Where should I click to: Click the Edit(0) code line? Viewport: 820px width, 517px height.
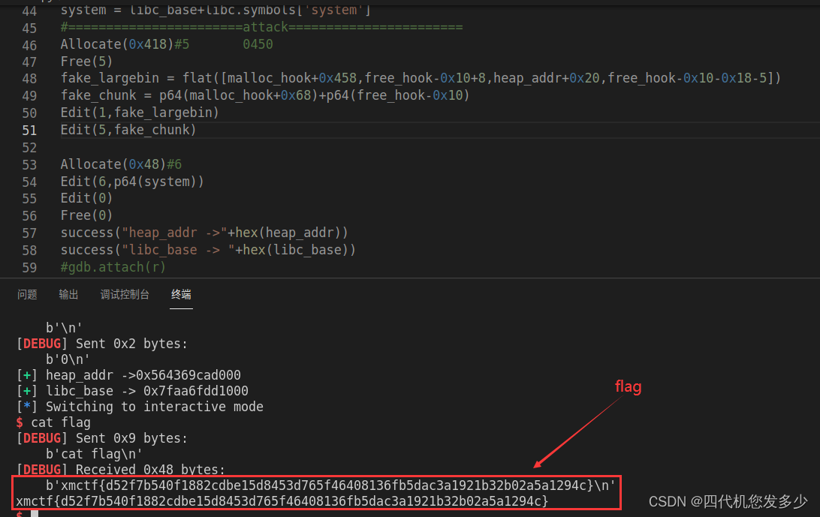point(86,199)
